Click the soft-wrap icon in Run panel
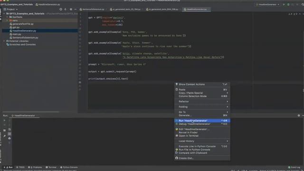The image size is (304, 171). pyautogui.click(x=9, y=130)
